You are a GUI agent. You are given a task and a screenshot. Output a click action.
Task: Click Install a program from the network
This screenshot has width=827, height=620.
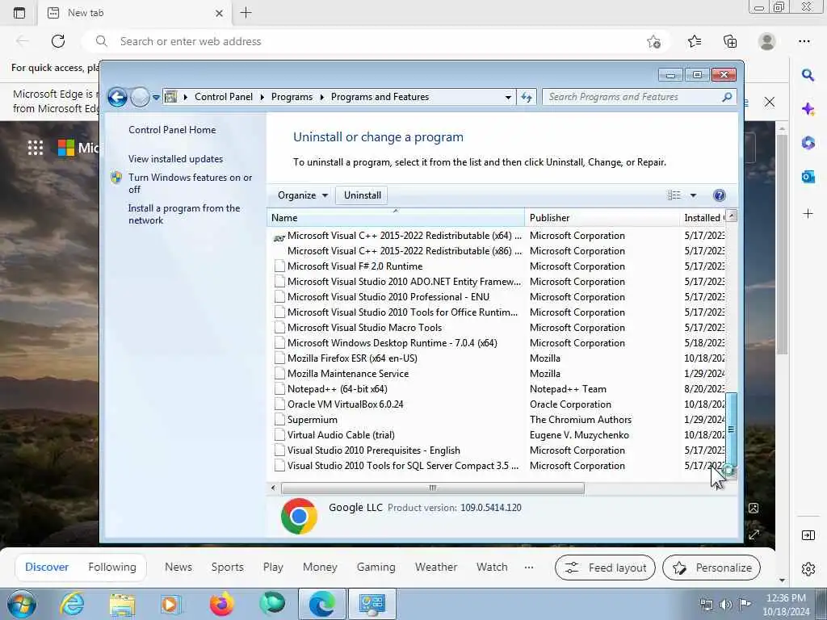184,214
